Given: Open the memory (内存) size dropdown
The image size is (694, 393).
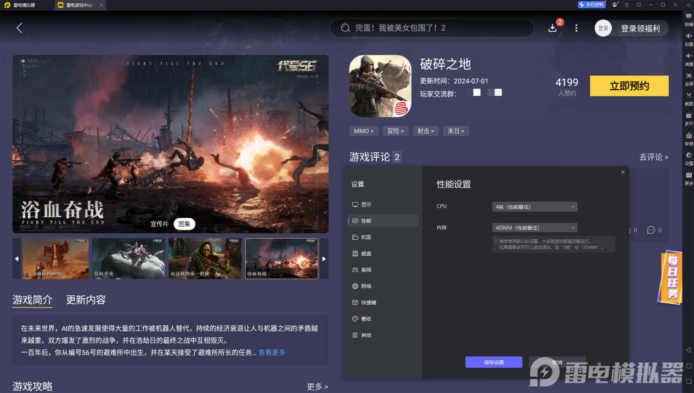Looking at the screenshot, I should [x=534, y=227].
